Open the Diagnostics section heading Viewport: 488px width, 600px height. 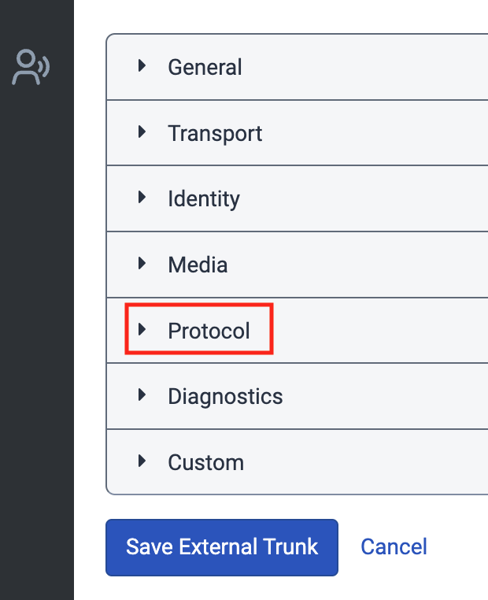(x=225, y=396)
